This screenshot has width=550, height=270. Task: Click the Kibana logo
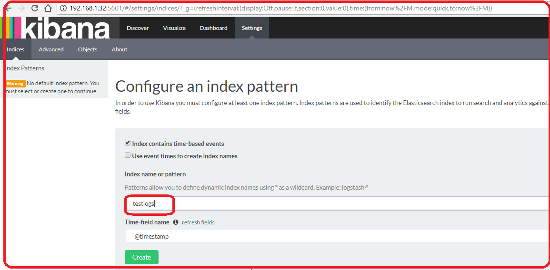coord(60,28)
